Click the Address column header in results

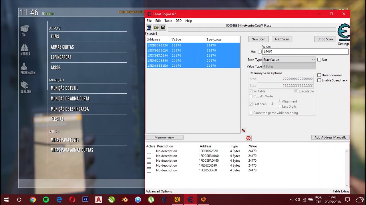coord(158,39)
